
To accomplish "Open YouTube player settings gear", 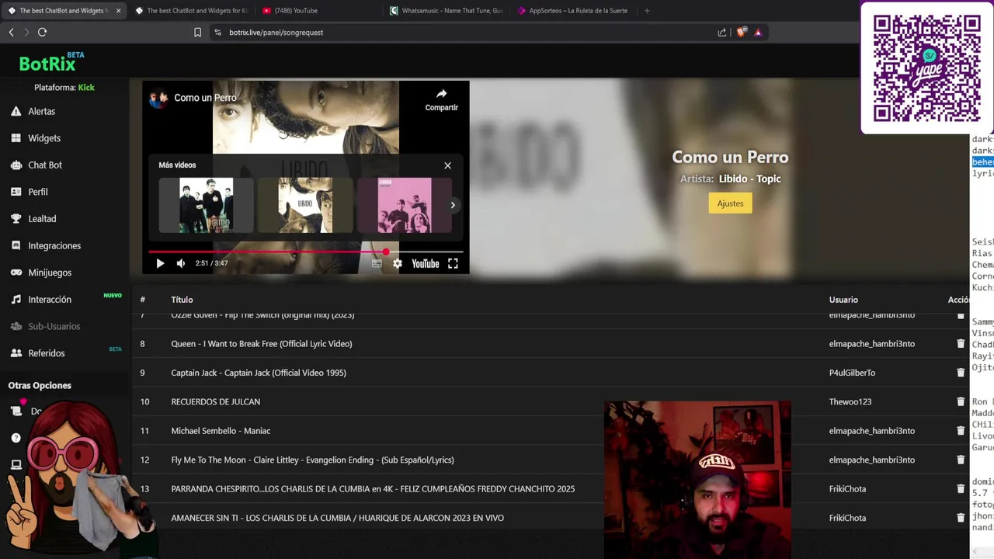I will 398,263.
